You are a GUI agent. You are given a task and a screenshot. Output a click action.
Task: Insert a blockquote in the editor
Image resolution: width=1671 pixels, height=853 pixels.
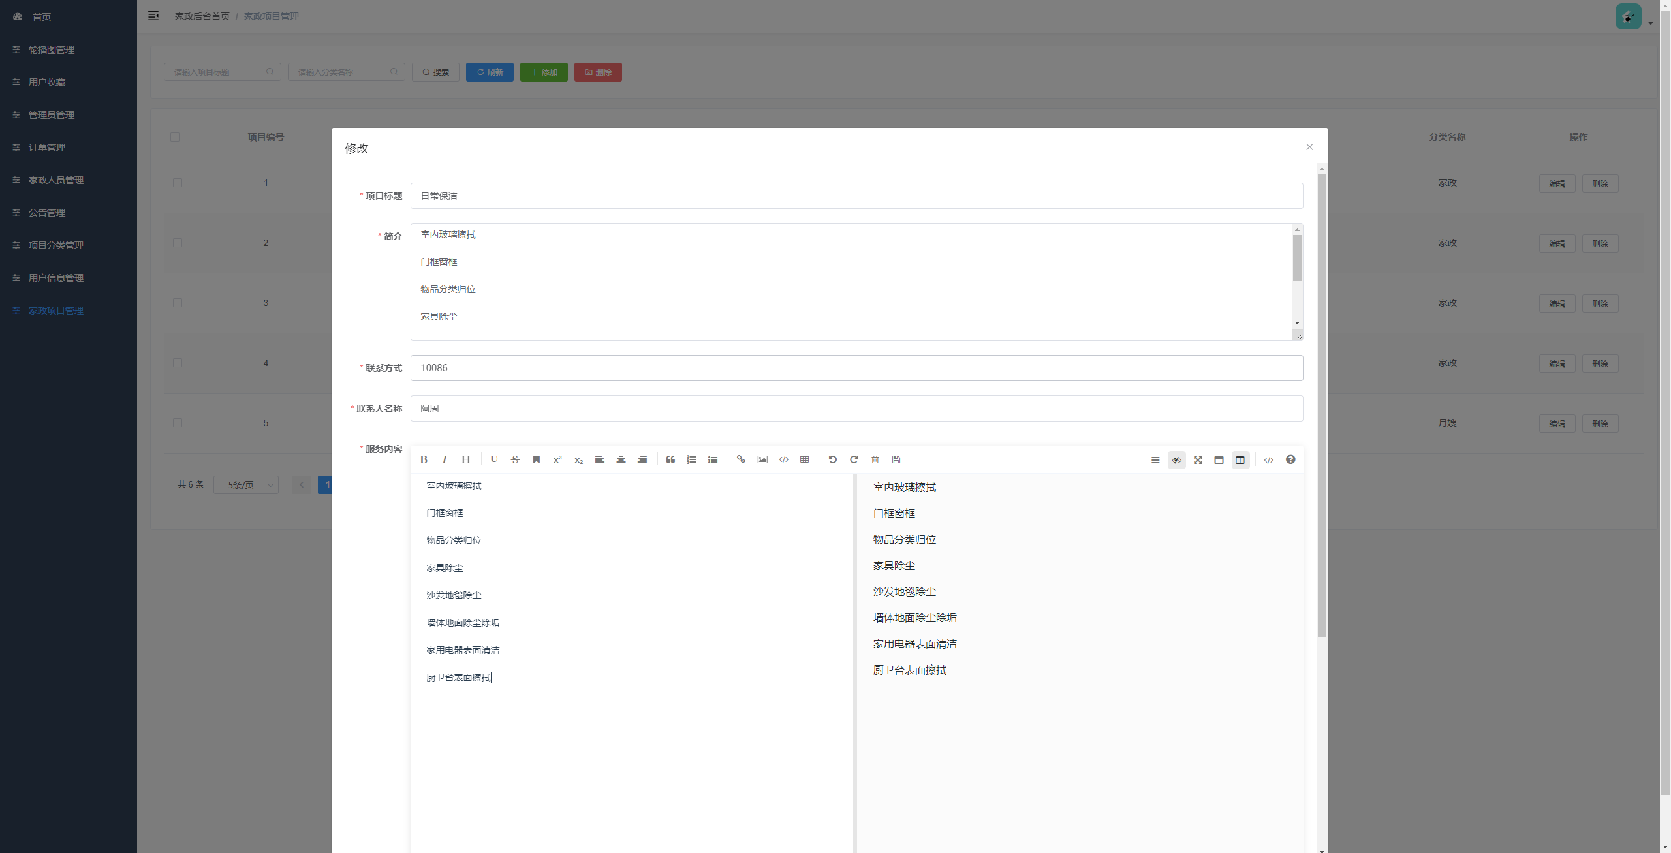[x=670, y=459]
